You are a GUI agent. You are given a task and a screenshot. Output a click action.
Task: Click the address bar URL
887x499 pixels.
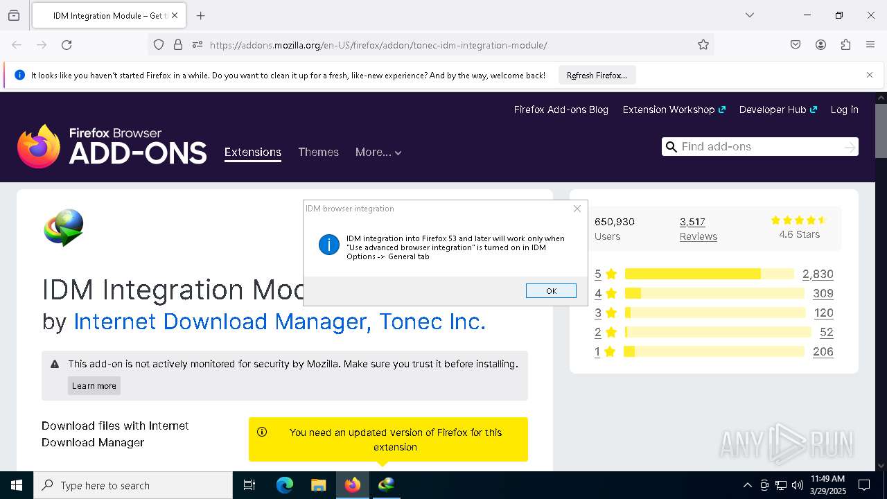click(x=378, y=45)
